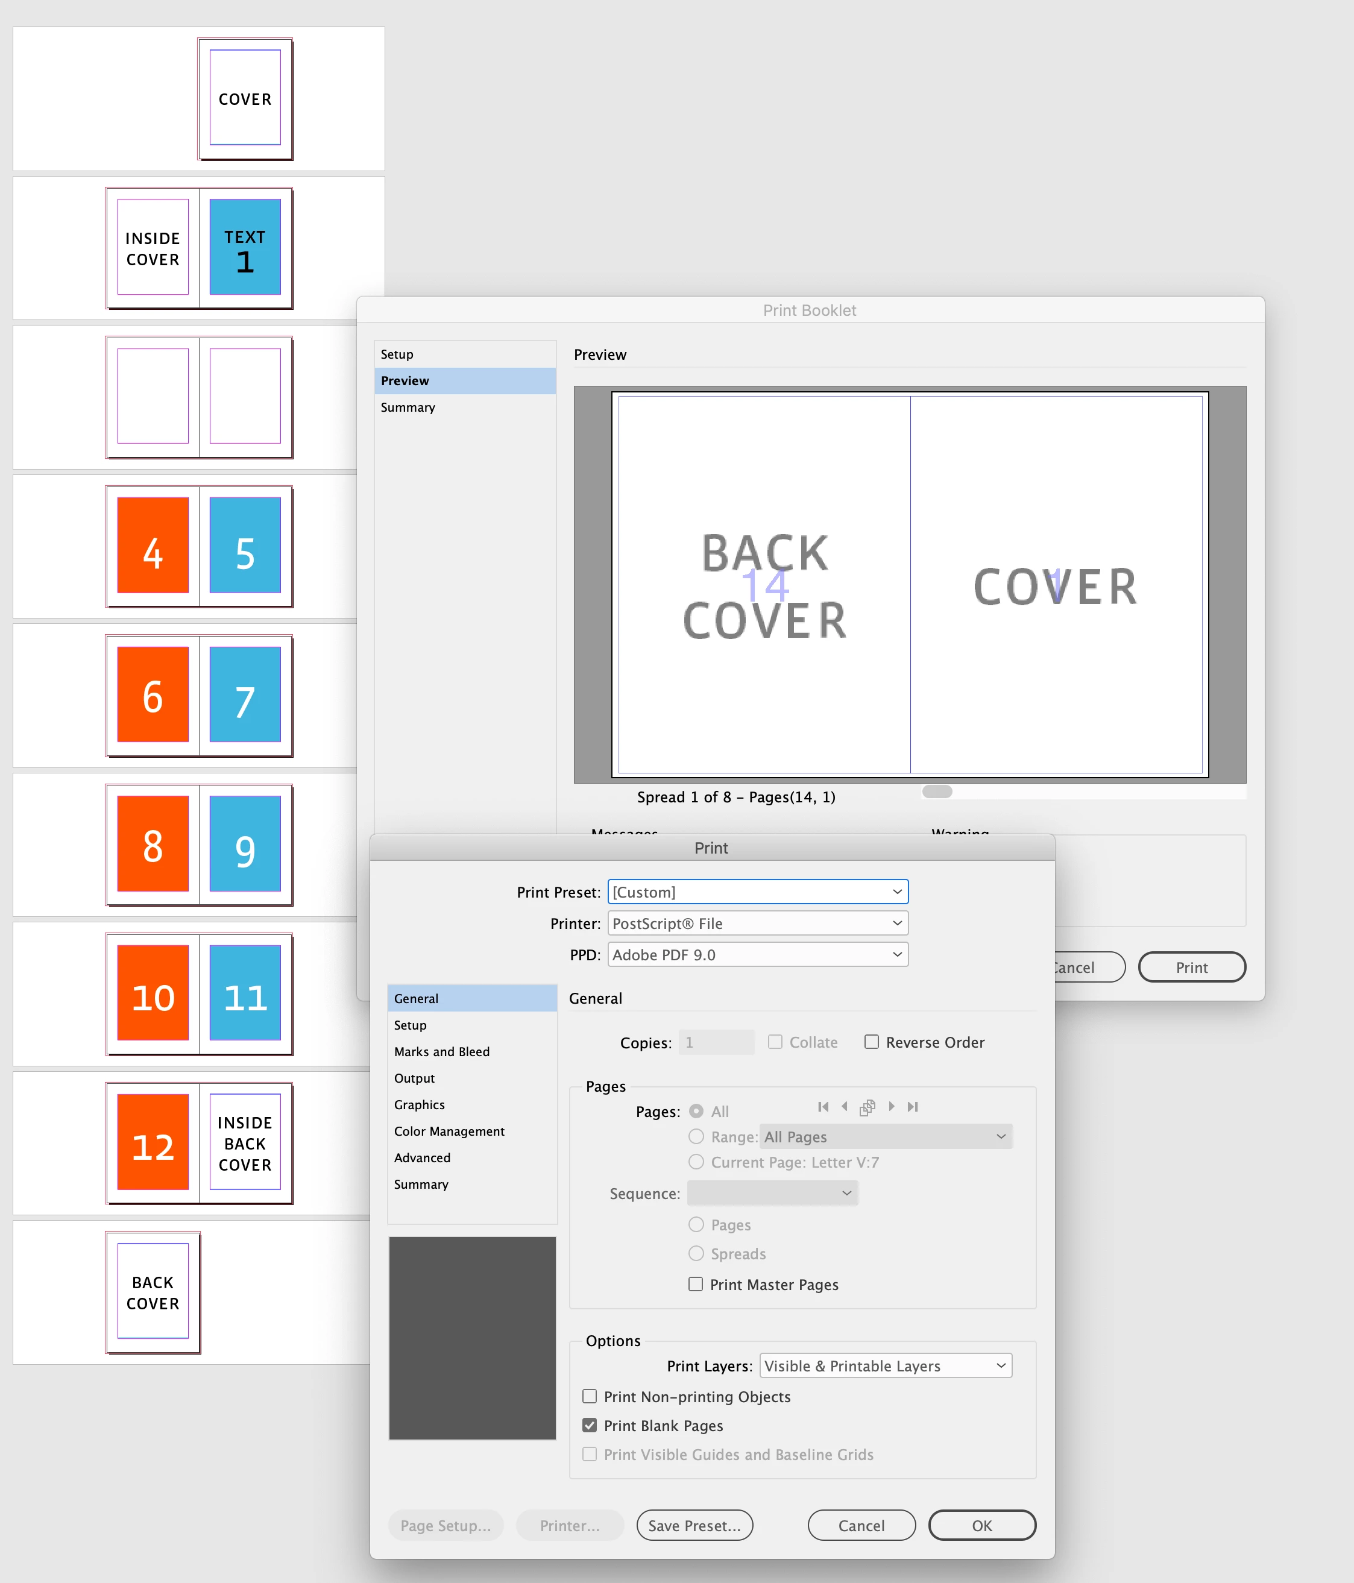Switch to Marks and Bleed section
The height and width of the screenshot is (1583, 1354).
tap(442, 1052)
